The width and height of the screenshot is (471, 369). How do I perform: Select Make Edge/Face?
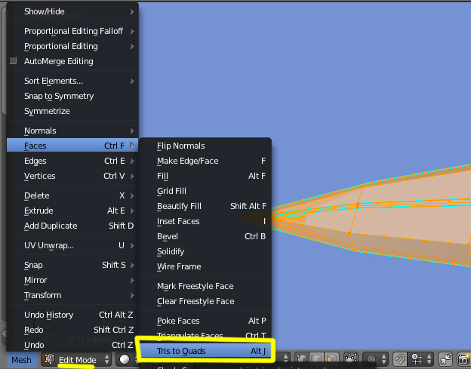(x=205, y=161)
